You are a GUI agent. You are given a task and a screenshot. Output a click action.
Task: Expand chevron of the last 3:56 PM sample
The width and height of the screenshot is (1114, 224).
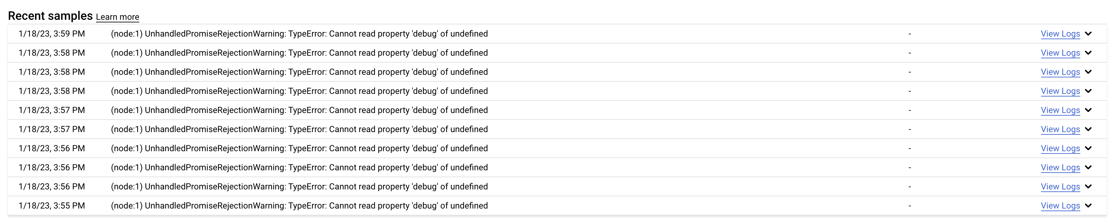(x=1089, y=186)
